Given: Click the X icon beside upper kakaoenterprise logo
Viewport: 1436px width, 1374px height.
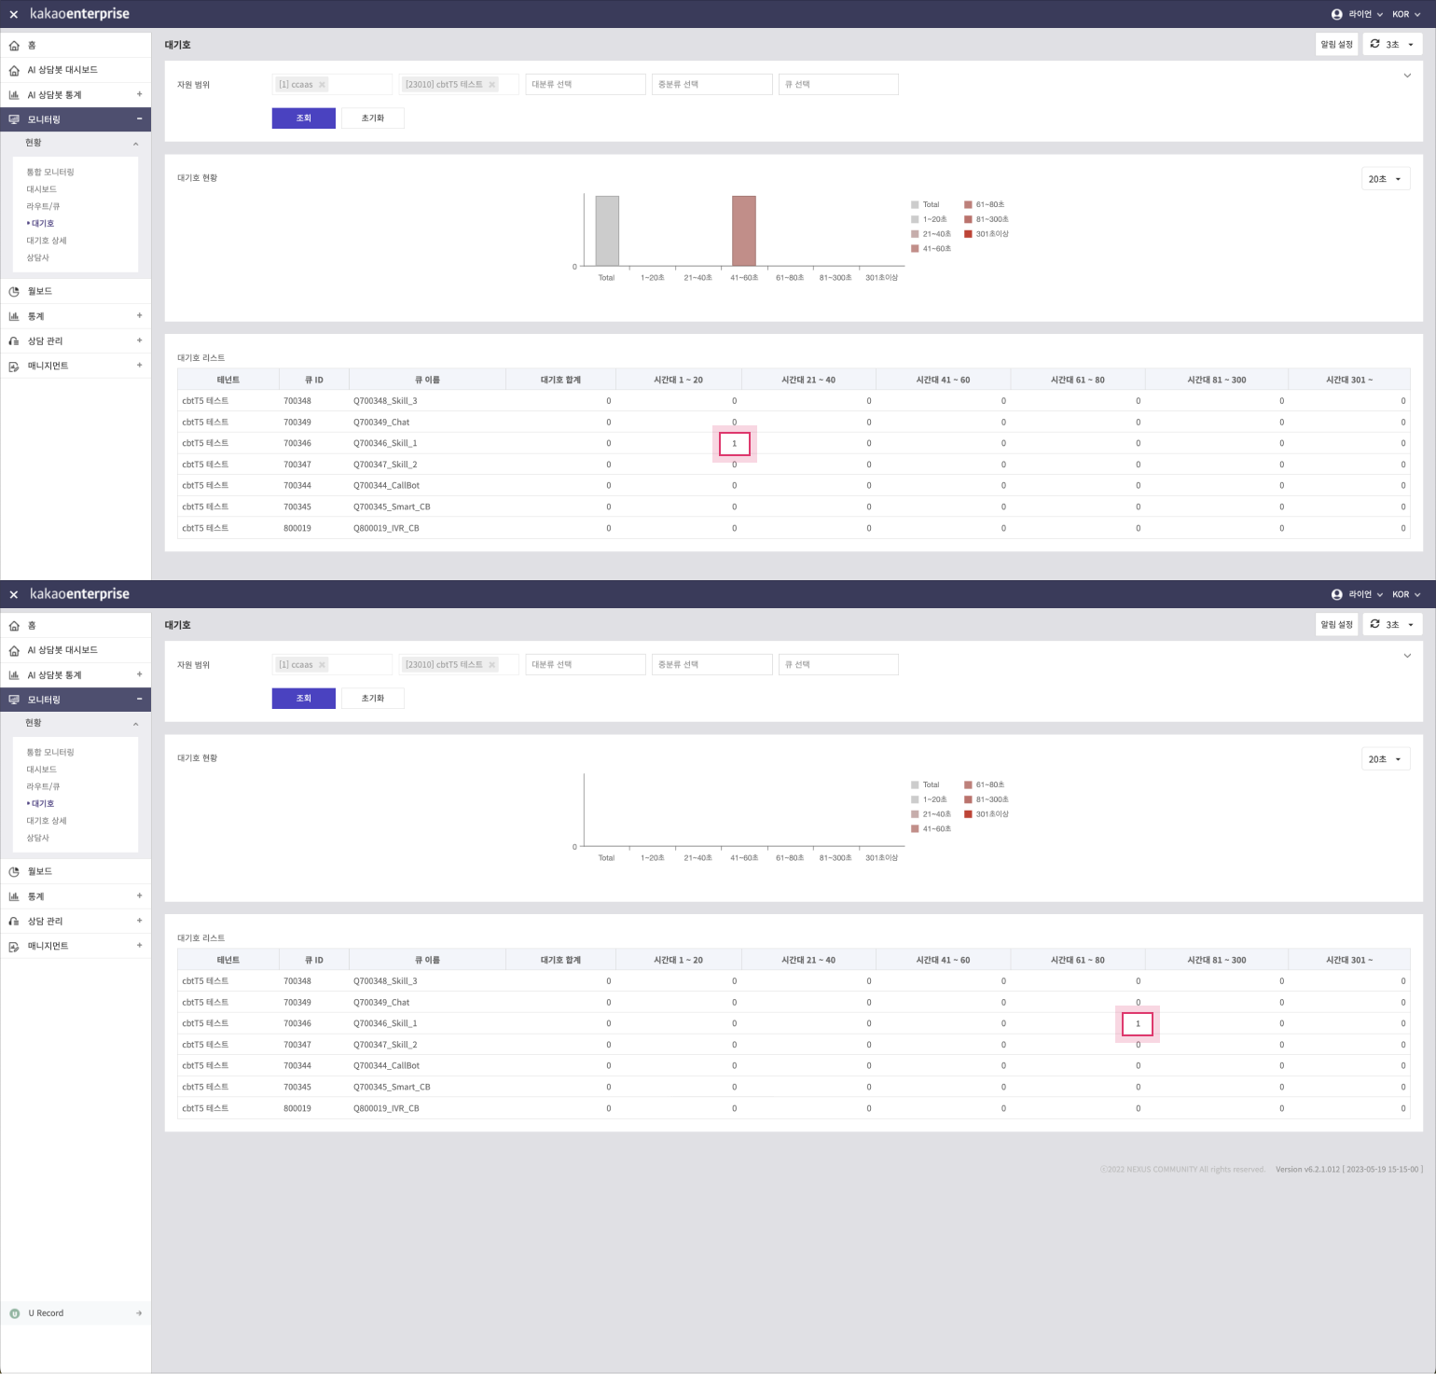Looking at the screenshot, I should [14, 15].
